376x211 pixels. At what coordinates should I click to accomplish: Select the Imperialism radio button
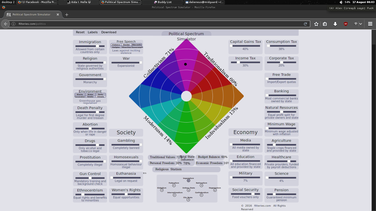[x=189, y=181]
